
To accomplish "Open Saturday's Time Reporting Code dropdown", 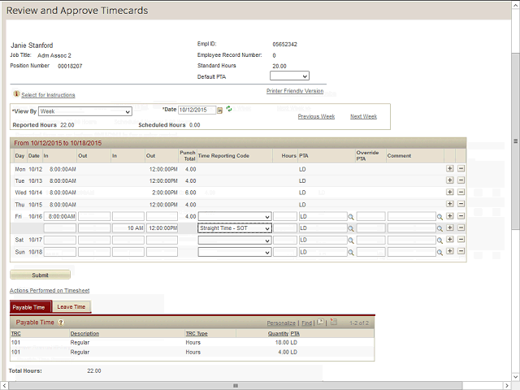I will (x=235, y=240).
